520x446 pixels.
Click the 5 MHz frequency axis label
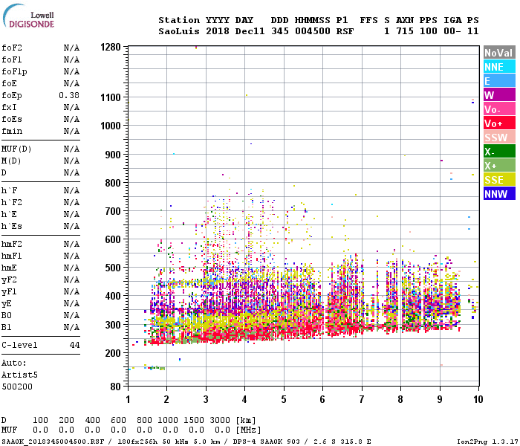284,399
